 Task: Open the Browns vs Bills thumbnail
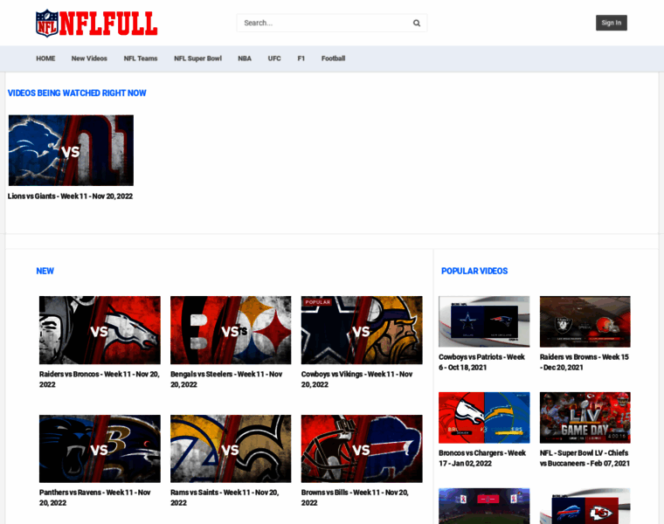pyautogui.click(x=362, y=449)
